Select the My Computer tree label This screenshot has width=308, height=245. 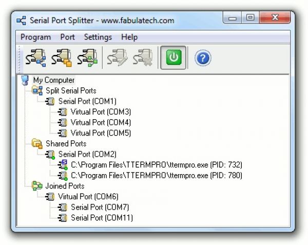coord(53,80)
